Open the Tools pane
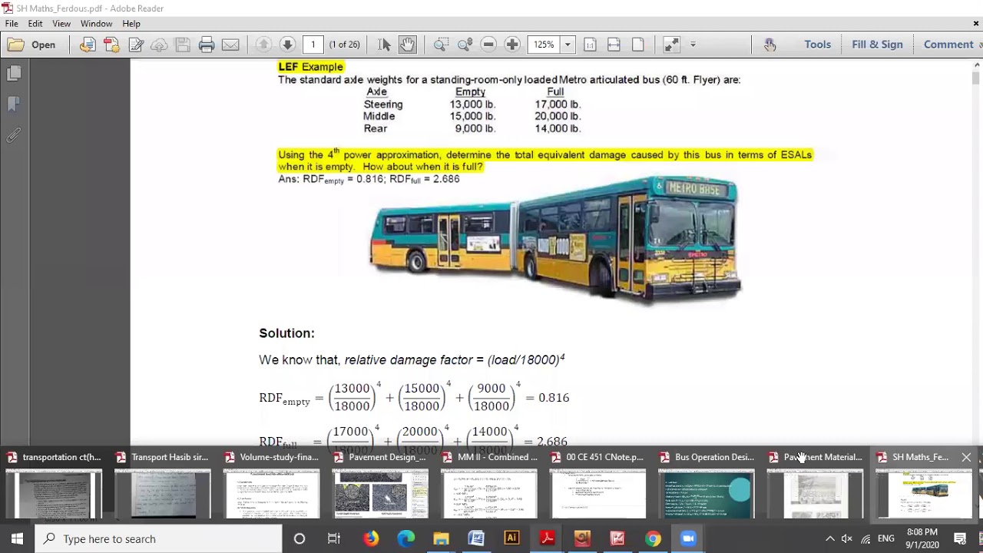 pyautogui.click(x=817, y=45)
